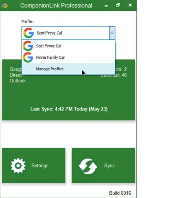Click the Last Sync 4:42 PM Today status text
Screen dimensions: 170x198
[x=69, y=109]
